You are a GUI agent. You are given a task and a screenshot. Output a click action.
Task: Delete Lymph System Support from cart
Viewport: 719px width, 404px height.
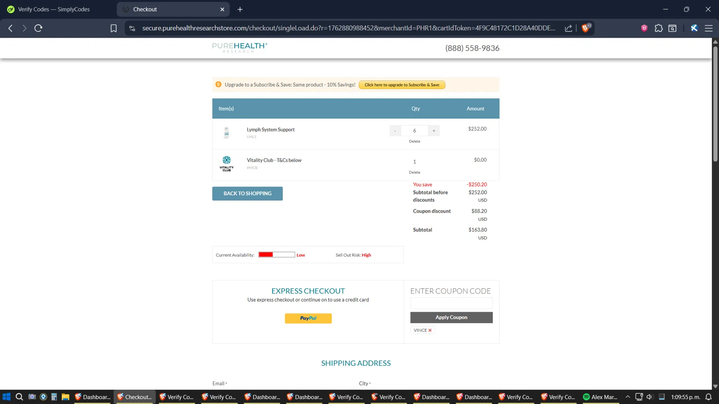pyautogui.click(x=415, y=141)
